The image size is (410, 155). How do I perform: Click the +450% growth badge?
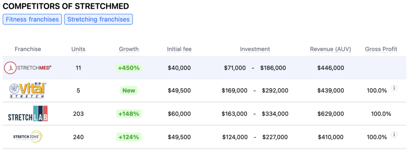129,68
